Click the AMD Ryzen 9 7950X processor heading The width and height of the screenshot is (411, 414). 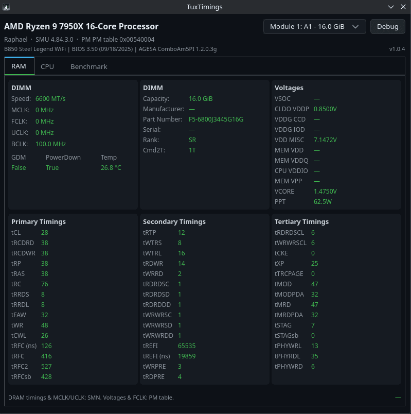click(x=81, y=26)
